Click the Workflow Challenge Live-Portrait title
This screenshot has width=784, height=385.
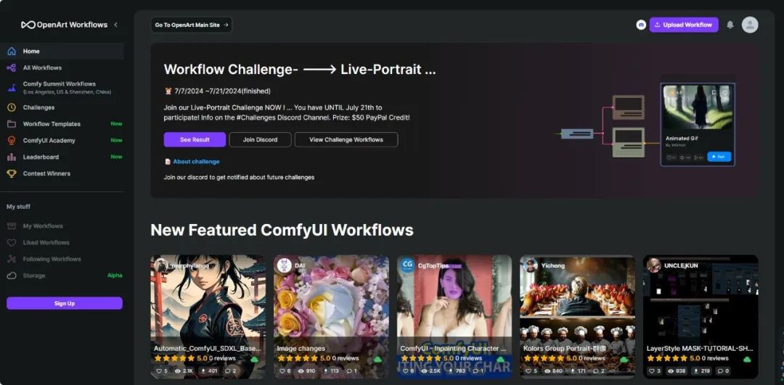[300, 69]
